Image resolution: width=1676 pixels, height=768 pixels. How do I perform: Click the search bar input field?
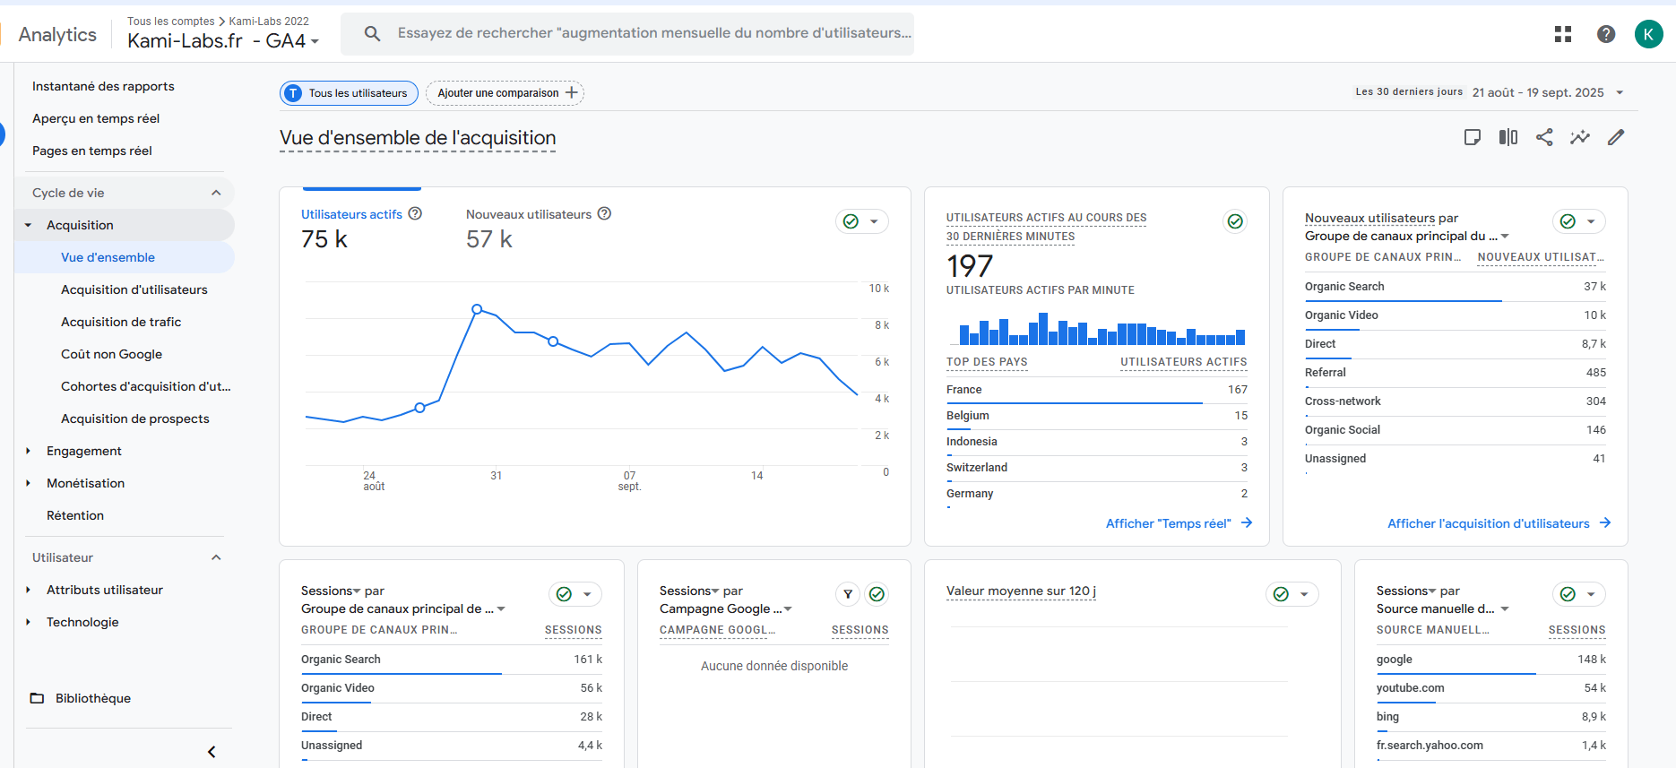pyautogui.click(x=652, y=33)
